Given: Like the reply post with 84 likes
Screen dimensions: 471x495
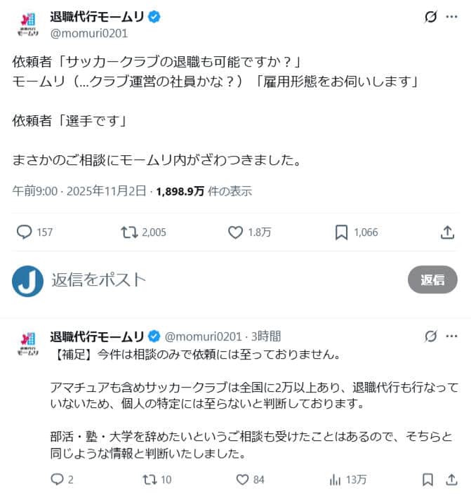Looking at the screenshot, I should coord(242,480).
